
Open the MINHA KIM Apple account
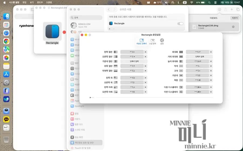pos(80,25)
